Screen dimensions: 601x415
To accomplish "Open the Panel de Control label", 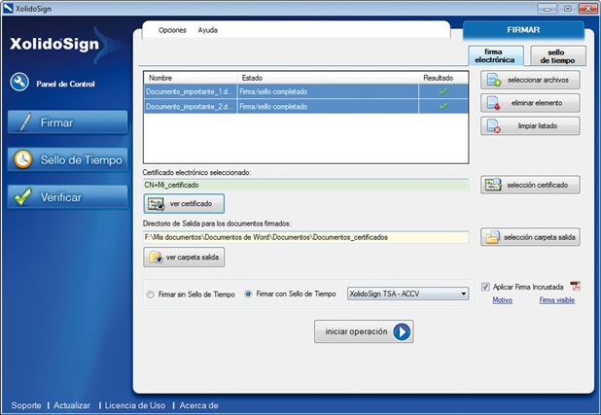I will coord(65,84).
